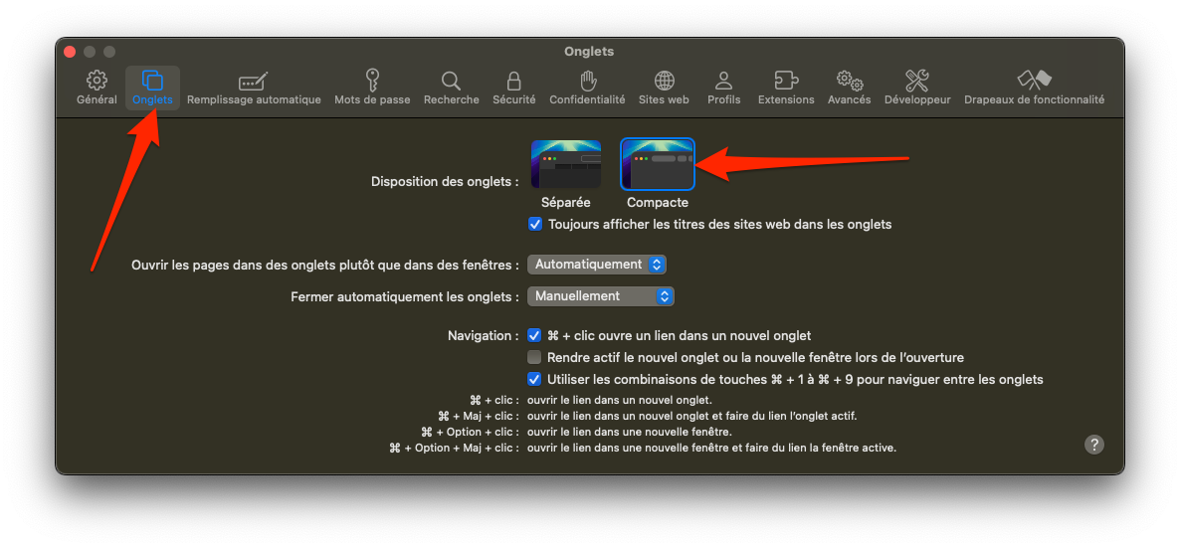Image resolution: width=1180 pixels, height=548 pixels.
Task: Open Drapeaux de fonctionnalité pane
Action: (1034, 88)
